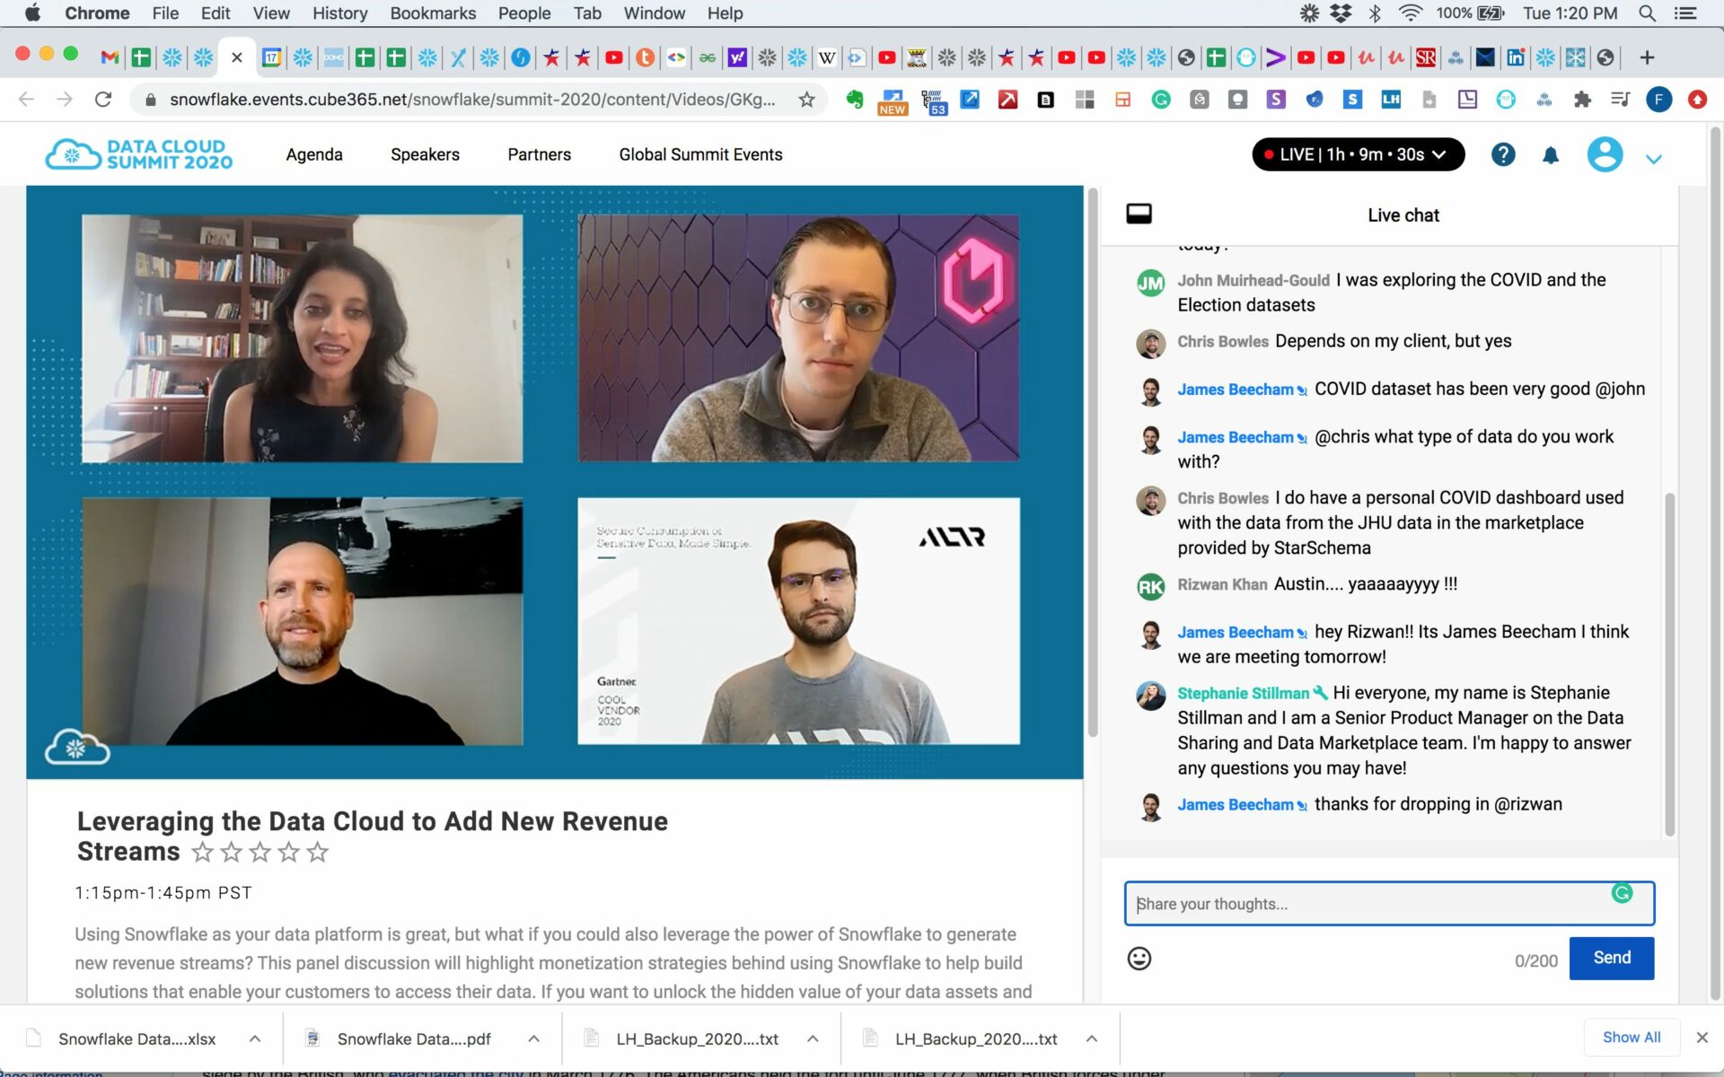Click the Send button in chat
Image resolution: width=1724 pixels, height=1077 pixels.
coord(1612,958)
